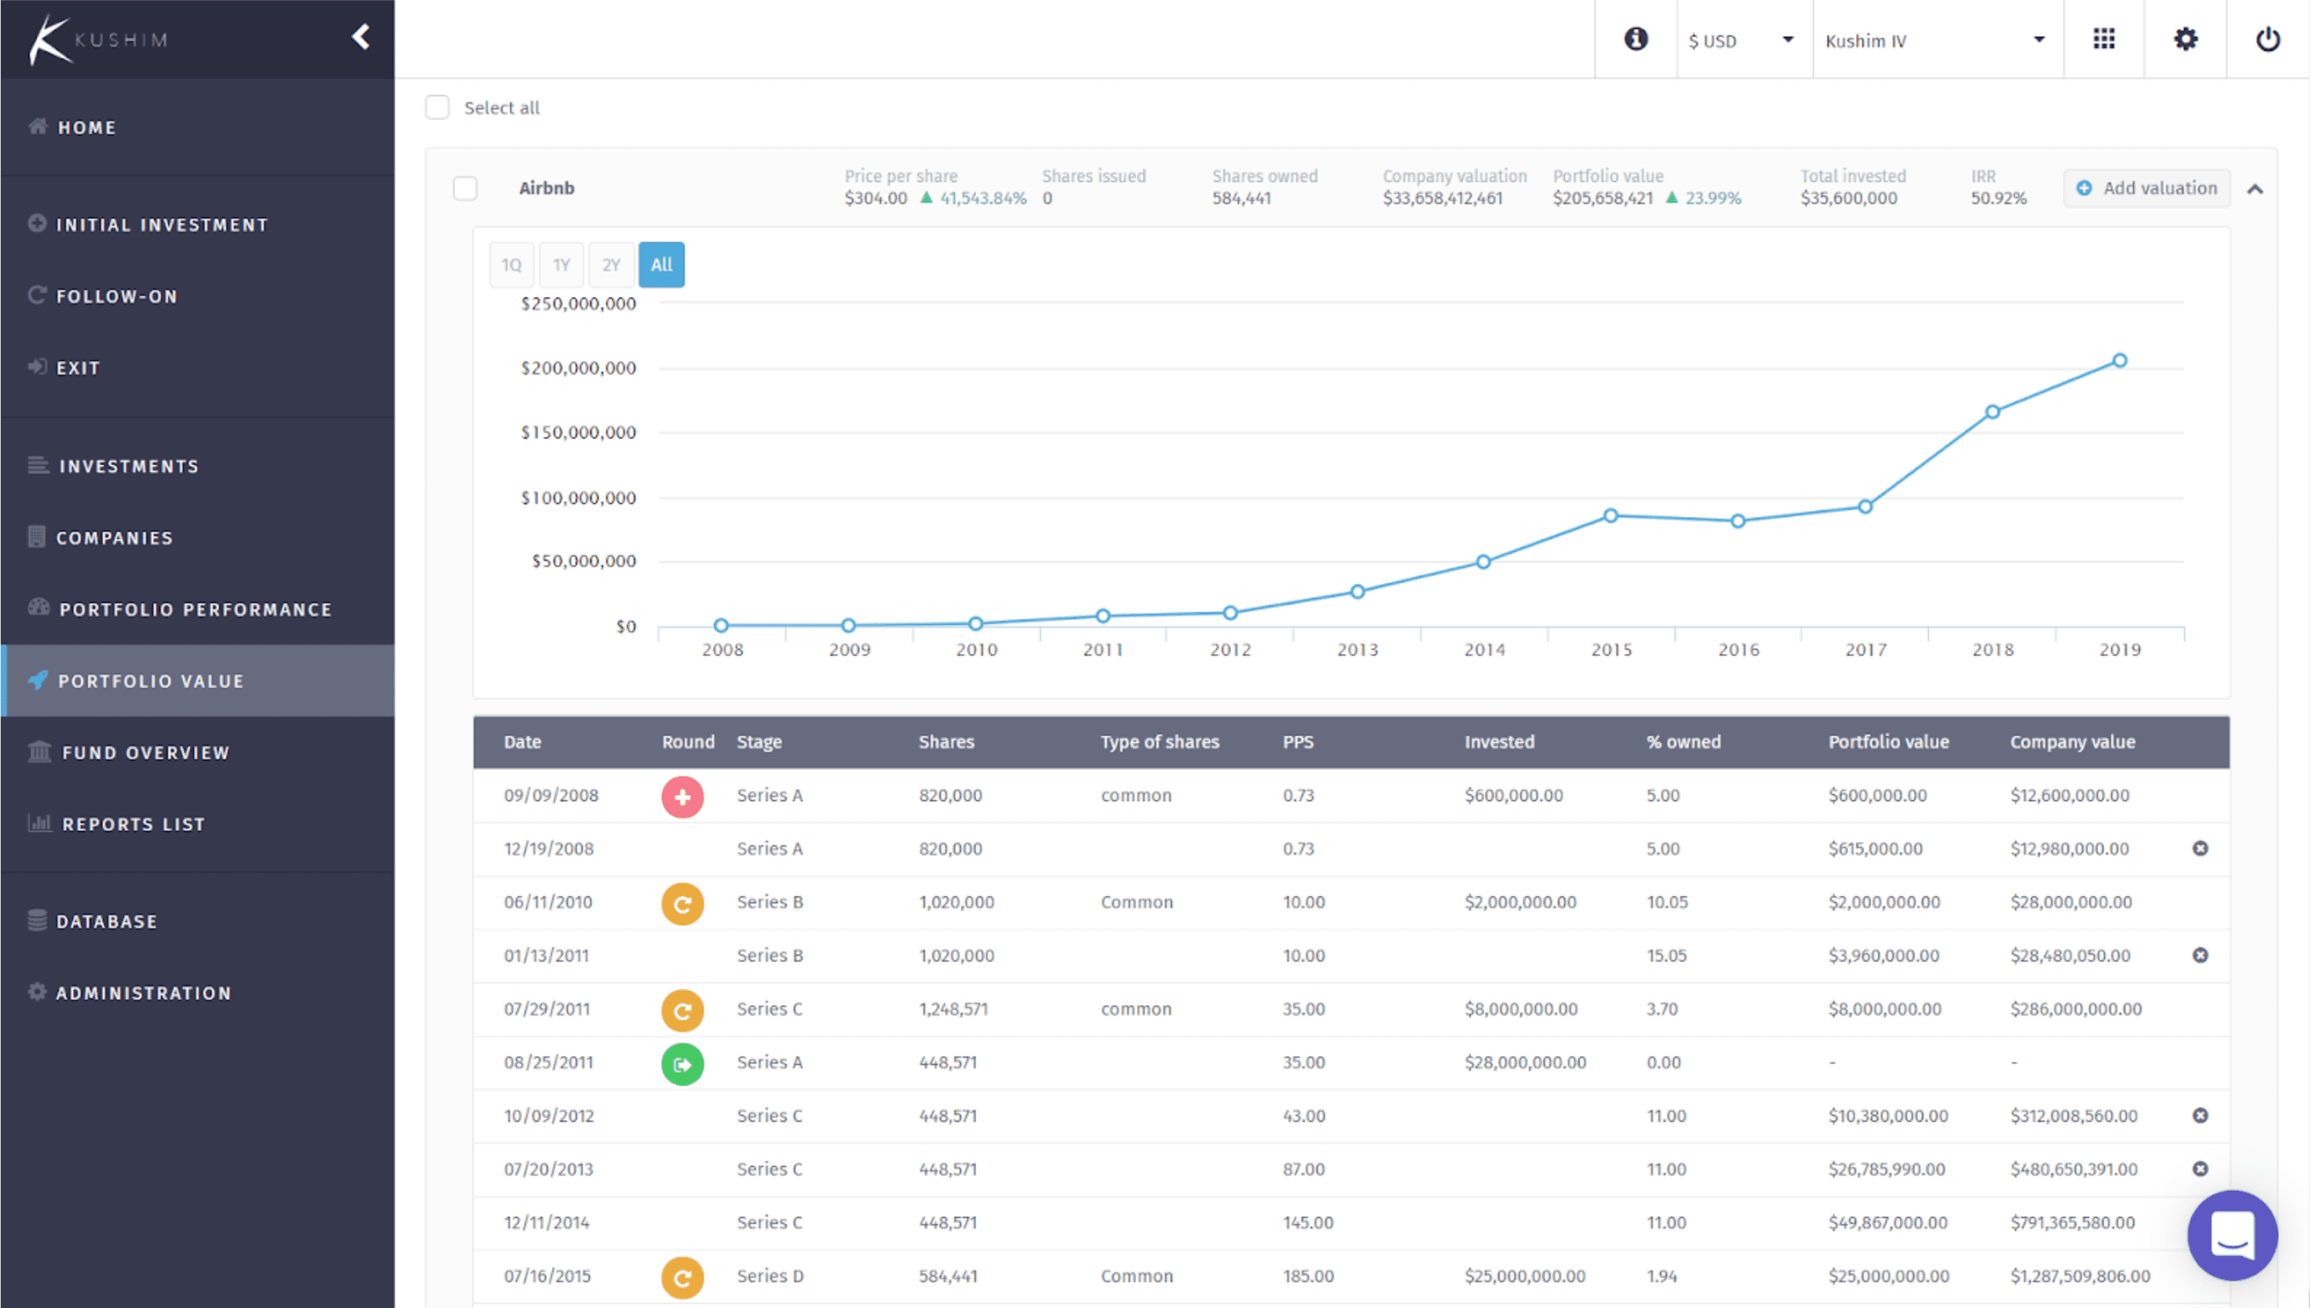Open the Kushim IV fund dropdown
Image resolution: width=2310 pixels, height=1308 pixels.
pyautogui.click(x=1937, y=39)
